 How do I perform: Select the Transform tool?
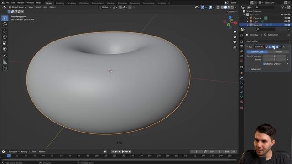pyautogui.click(x=5, y=49)
